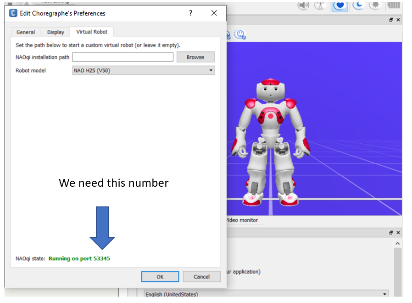
Task: Select the Virtual Robot tab
Action: (92, 32)
